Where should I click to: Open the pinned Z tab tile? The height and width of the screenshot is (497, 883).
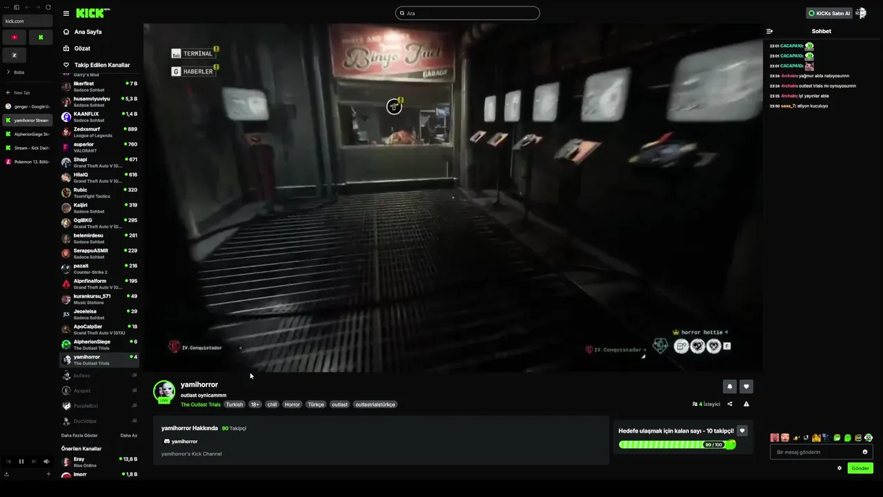14,55
